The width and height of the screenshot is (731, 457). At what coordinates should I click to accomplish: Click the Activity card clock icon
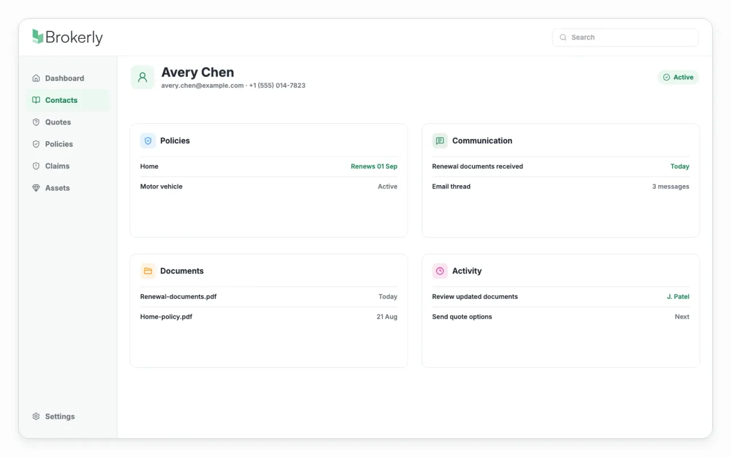(x=440, y=271)
